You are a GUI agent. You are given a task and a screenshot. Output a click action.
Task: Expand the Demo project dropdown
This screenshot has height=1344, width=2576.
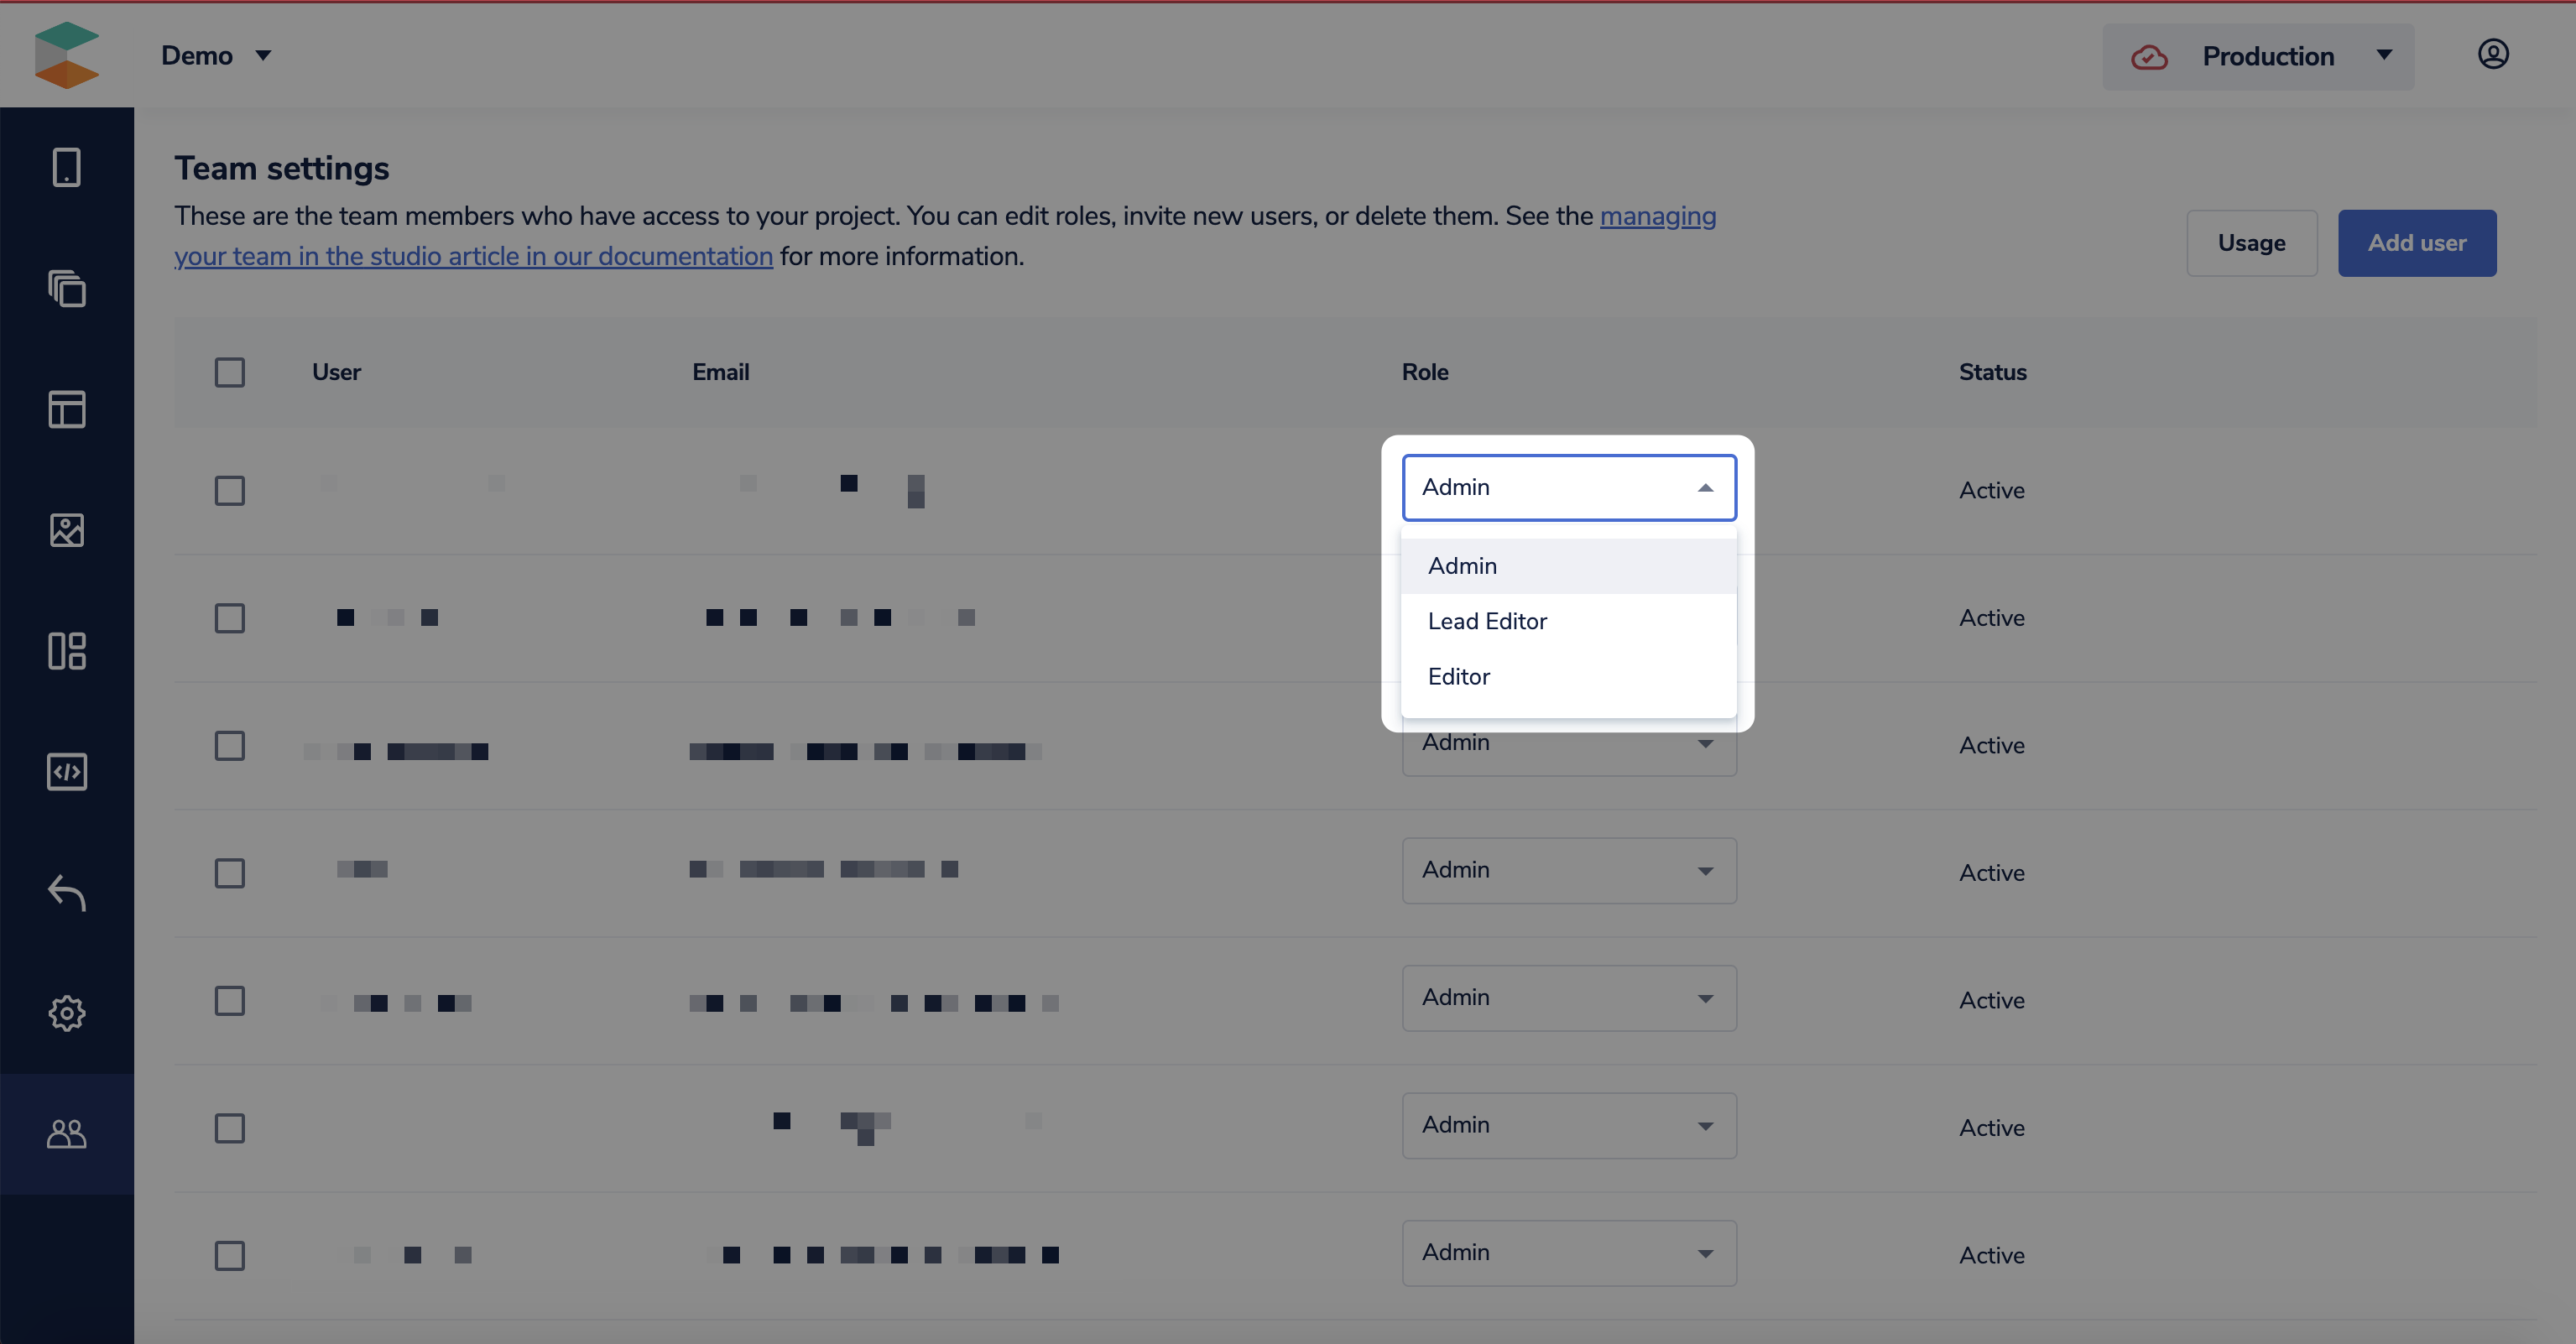point(216,56)
